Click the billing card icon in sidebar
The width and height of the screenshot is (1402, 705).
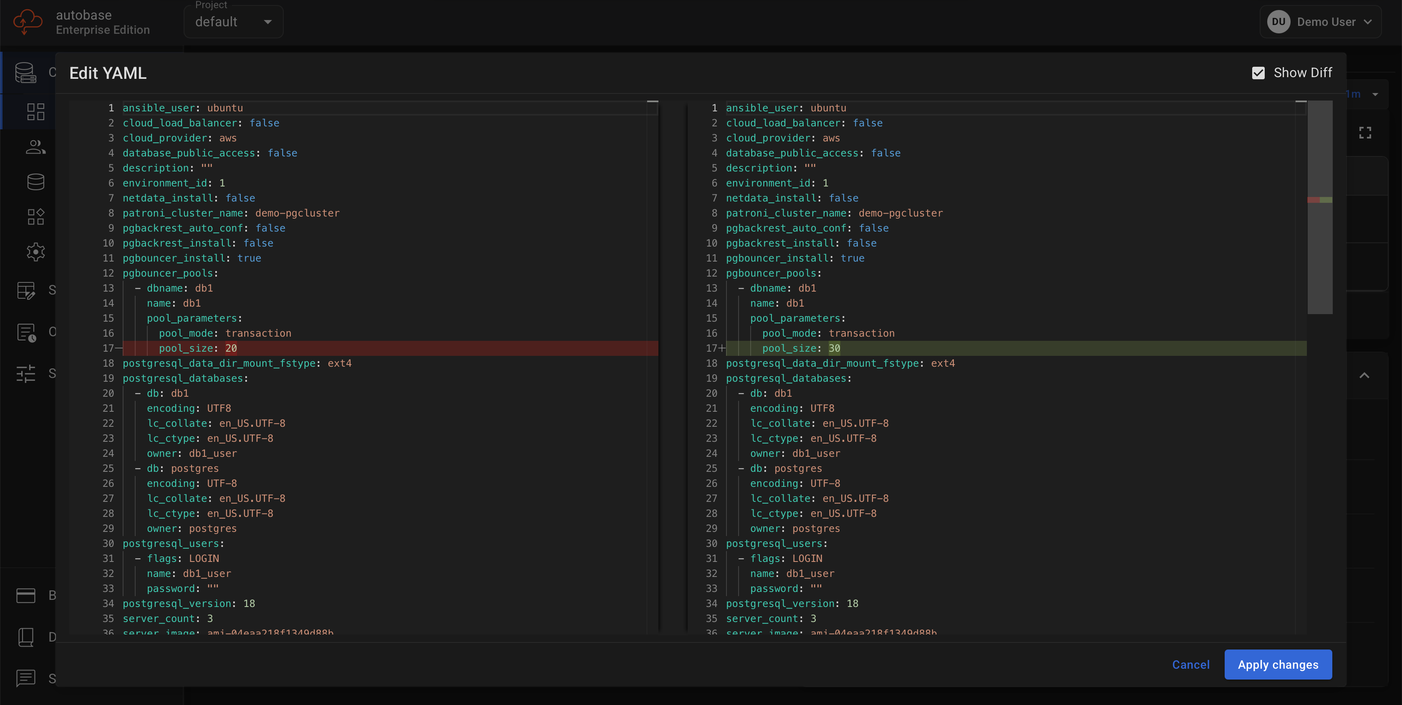25,596
